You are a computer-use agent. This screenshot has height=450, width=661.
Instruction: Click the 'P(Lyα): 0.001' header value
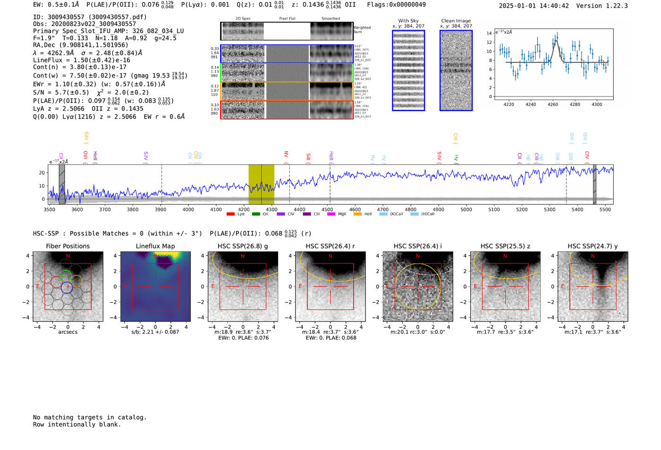(x=204, y=5)
